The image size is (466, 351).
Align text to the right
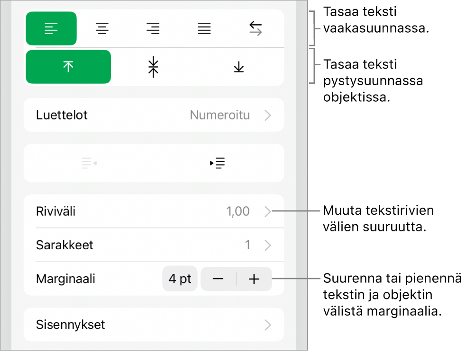(153, 28)
